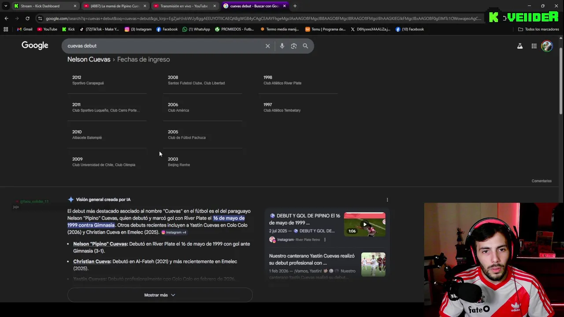Open the Termo media manija bookmark
The width and height of the screenshot is (564, 317).
click(x=279, y=29)
